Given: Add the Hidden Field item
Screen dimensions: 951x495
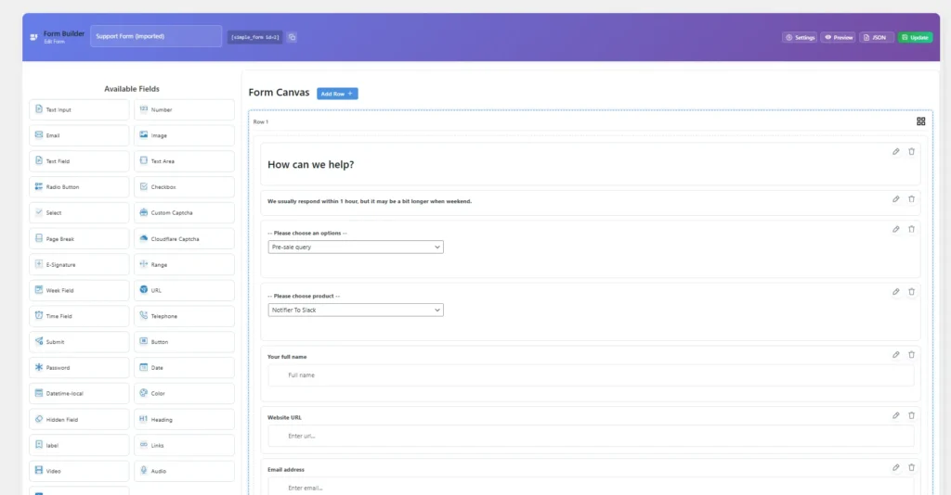Looking at the screenshot, I should pyautogui.click(x=79, y=419).
